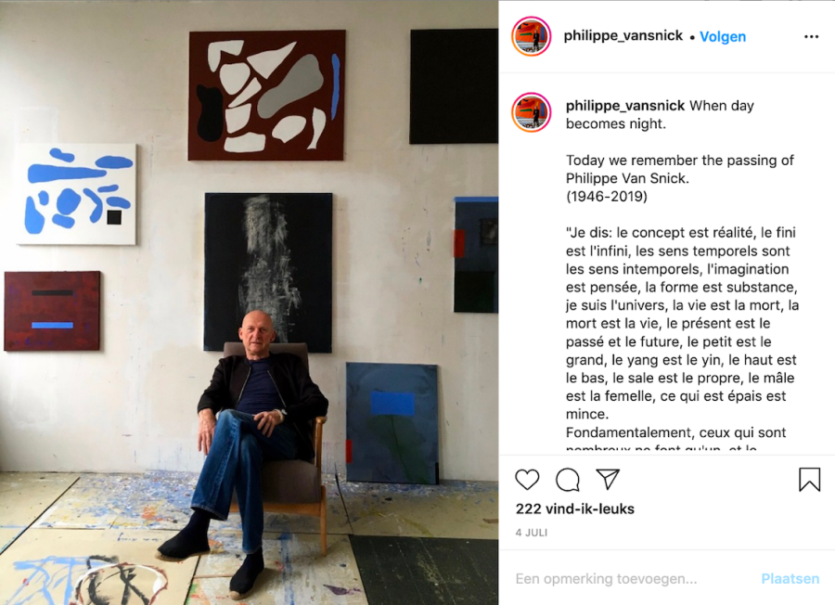Save the post with the bookmark icon

tap(809, 480)
